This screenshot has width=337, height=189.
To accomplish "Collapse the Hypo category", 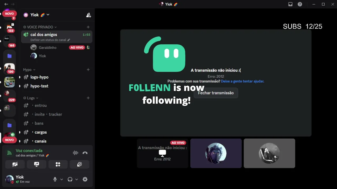I will coord(29,70).
